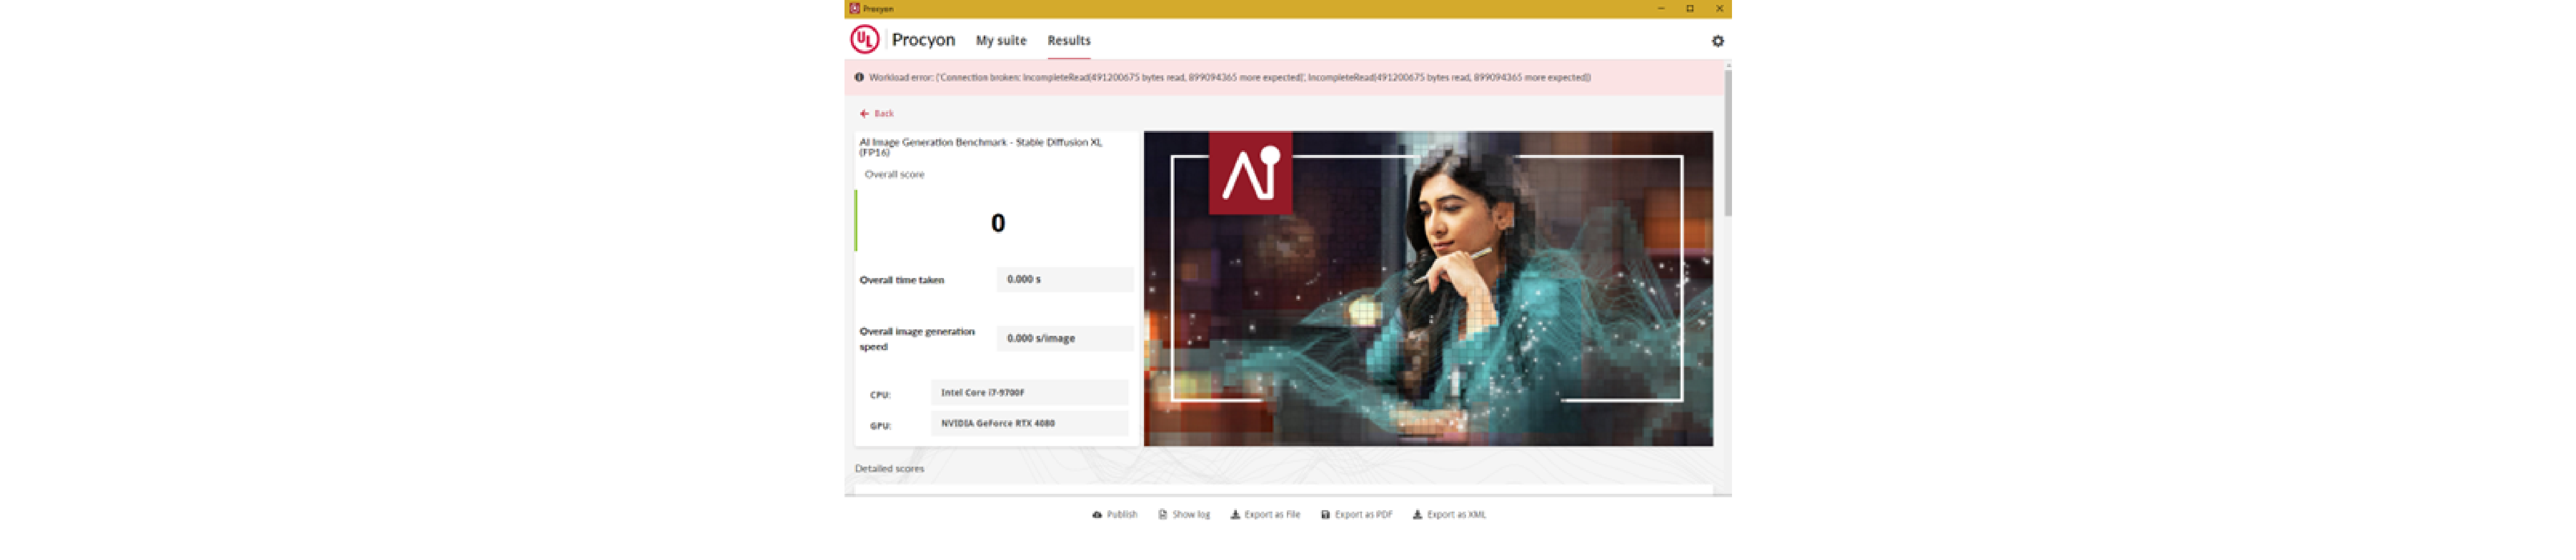The width and height of the screenshot is (2576, 560).
Task: Click the Publish cloud icon
Action: [1097, 515]
